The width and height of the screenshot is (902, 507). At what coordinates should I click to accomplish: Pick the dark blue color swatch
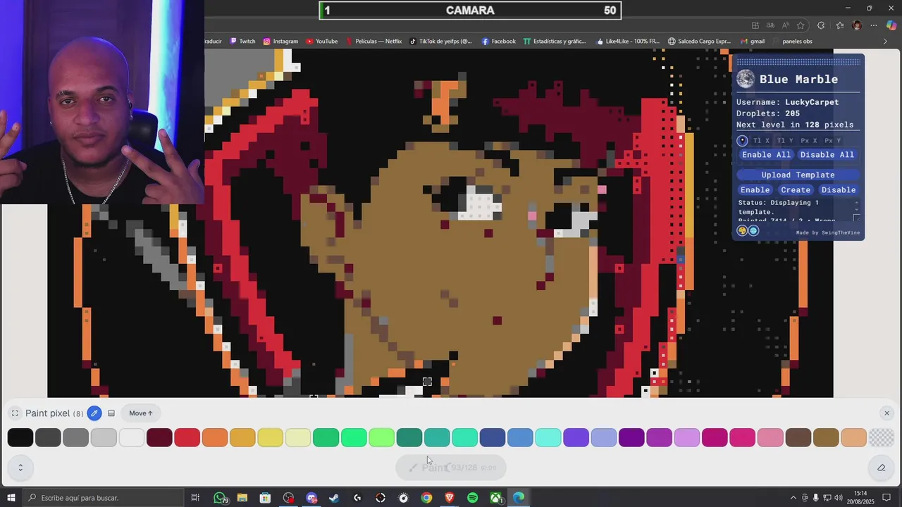493,437
